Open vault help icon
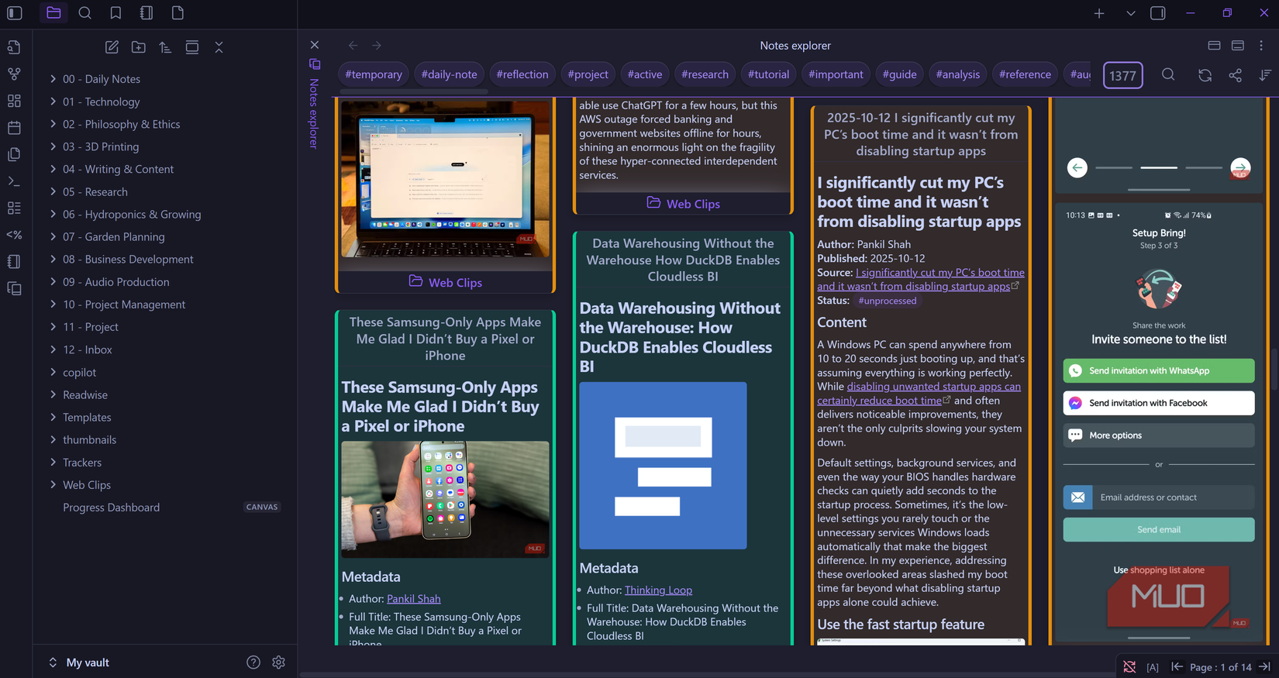1279x678 pixels. (x=253, y=663)
